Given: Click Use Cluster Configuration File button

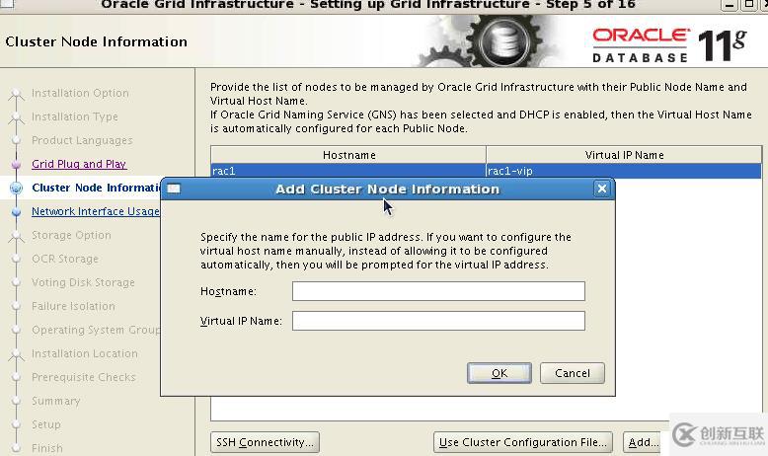Looking at the screenshot, I should tap(523, 442).
